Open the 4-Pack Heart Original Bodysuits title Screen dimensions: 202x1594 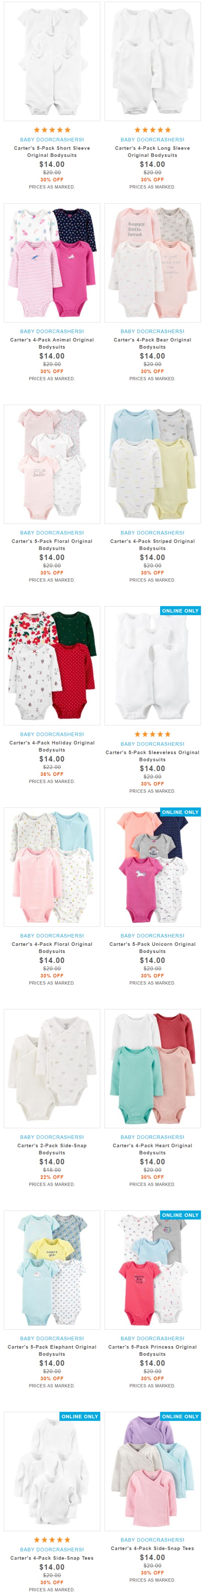[152, 1149]
